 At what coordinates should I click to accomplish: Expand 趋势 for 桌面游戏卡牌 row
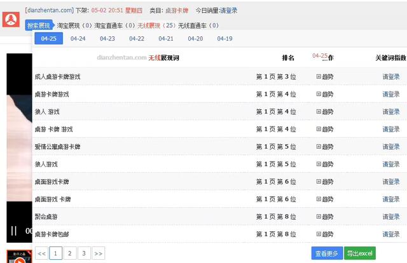(325, 182)
